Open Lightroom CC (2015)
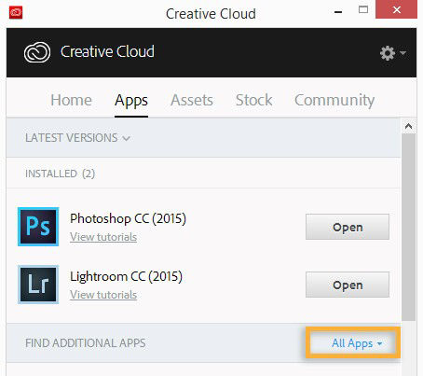 (348, 285)
